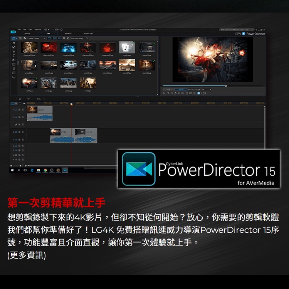Click the 更多資訊 link
The height and width of the screenshot is (289, 289).
pyautogui.click(x=27, y=255)
